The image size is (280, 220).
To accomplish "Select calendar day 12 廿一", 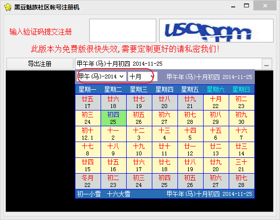I will tap(190, 149).
